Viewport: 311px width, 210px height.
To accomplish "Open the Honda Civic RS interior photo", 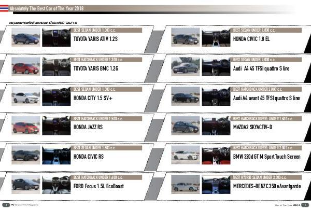I will [x=56, y=156].
